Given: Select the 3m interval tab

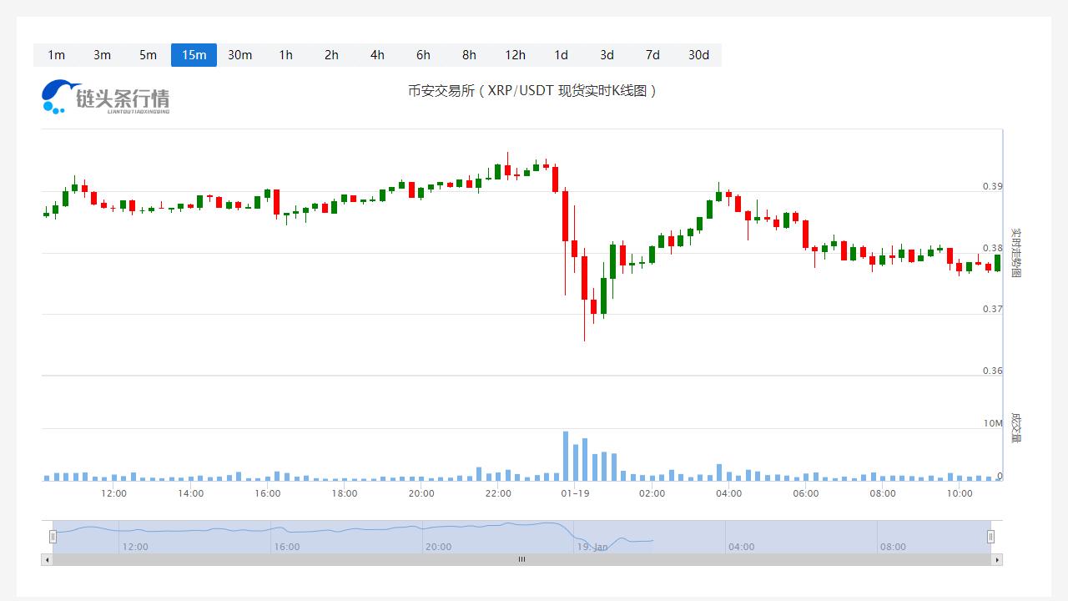Looking at the screenshot, I should [x=102, y=55].
